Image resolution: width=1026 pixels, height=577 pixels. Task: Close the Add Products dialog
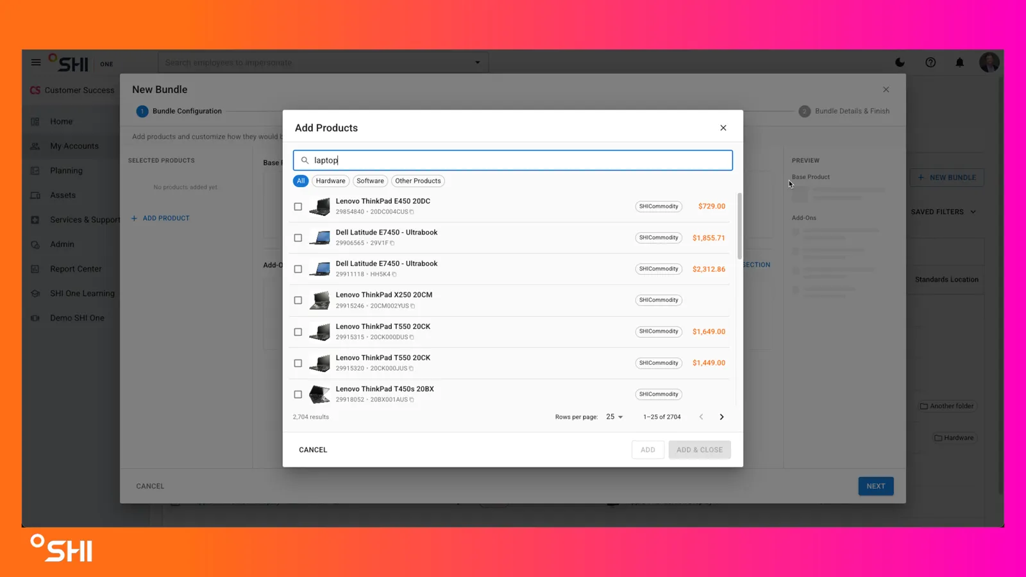[x=723, y=128]
